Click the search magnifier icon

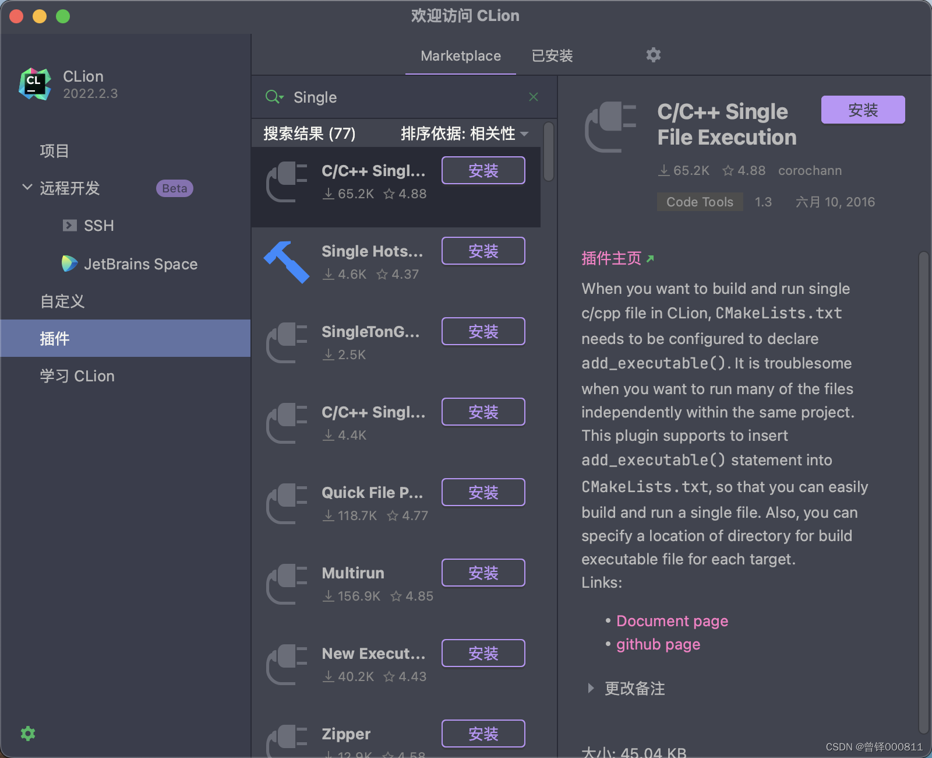coord(274,97)
